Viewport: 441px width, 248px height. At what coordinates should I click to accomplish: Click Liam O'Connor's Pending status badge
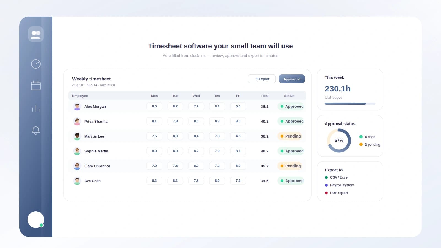[x=290, y=166]
